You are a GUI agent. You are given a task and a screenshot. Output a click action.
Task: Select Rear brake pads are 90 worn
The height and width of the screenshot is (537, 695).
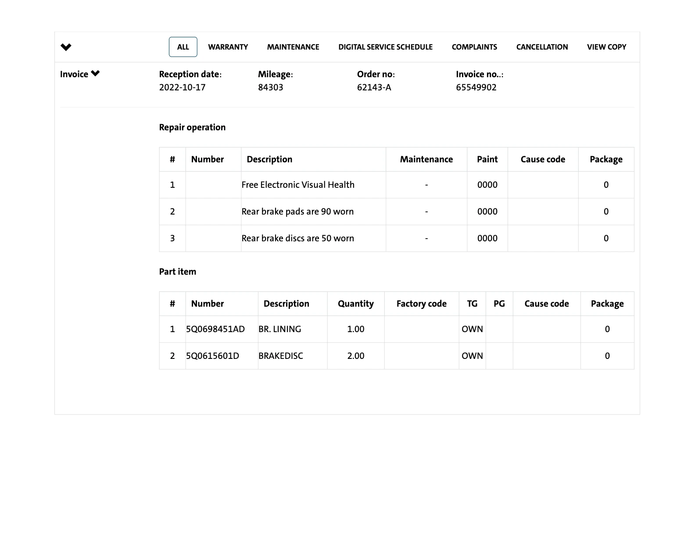point(297,211)
